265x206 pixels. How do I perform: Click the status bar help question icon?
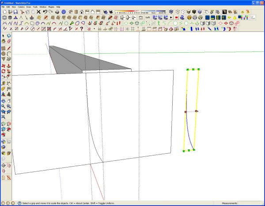[x=19, y=203]
